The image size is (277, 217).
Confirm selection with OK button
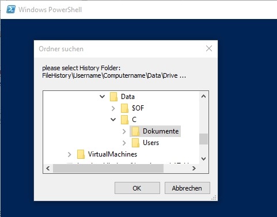[x=137, y=188]
